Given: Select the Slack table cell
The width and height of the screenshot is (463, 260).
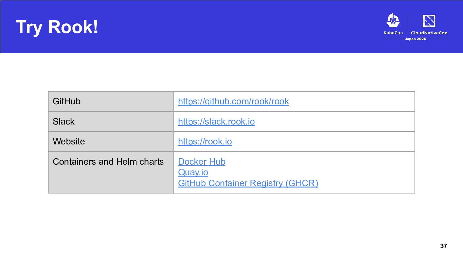Looking at the screenshot, I should tap(111, 122).
